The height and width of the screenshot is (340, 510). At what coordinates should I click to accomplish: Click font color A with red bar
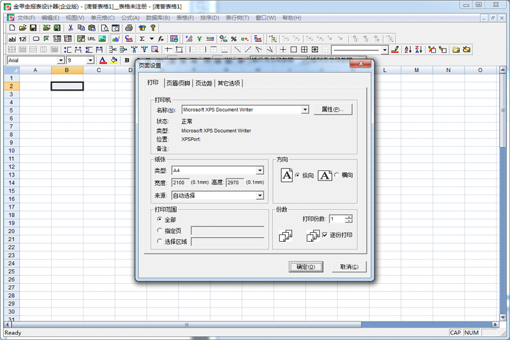103,60
